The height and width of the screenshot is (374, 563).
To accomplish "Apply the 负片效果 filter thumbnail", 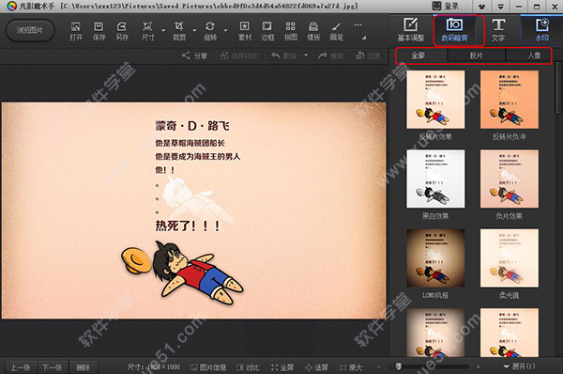I will [x=510, y=179].
